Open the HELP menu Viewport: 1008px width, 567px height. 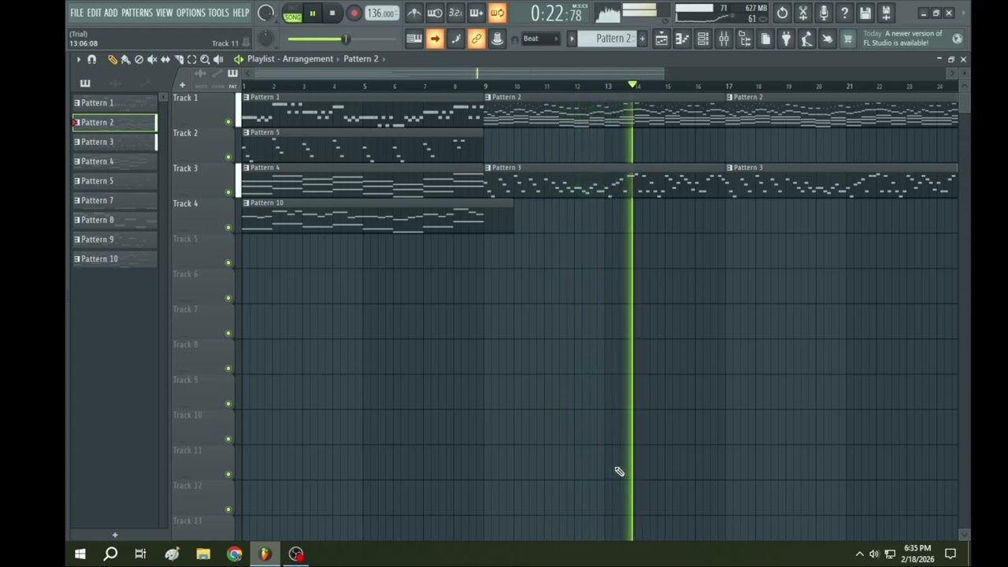pos(240,13)
